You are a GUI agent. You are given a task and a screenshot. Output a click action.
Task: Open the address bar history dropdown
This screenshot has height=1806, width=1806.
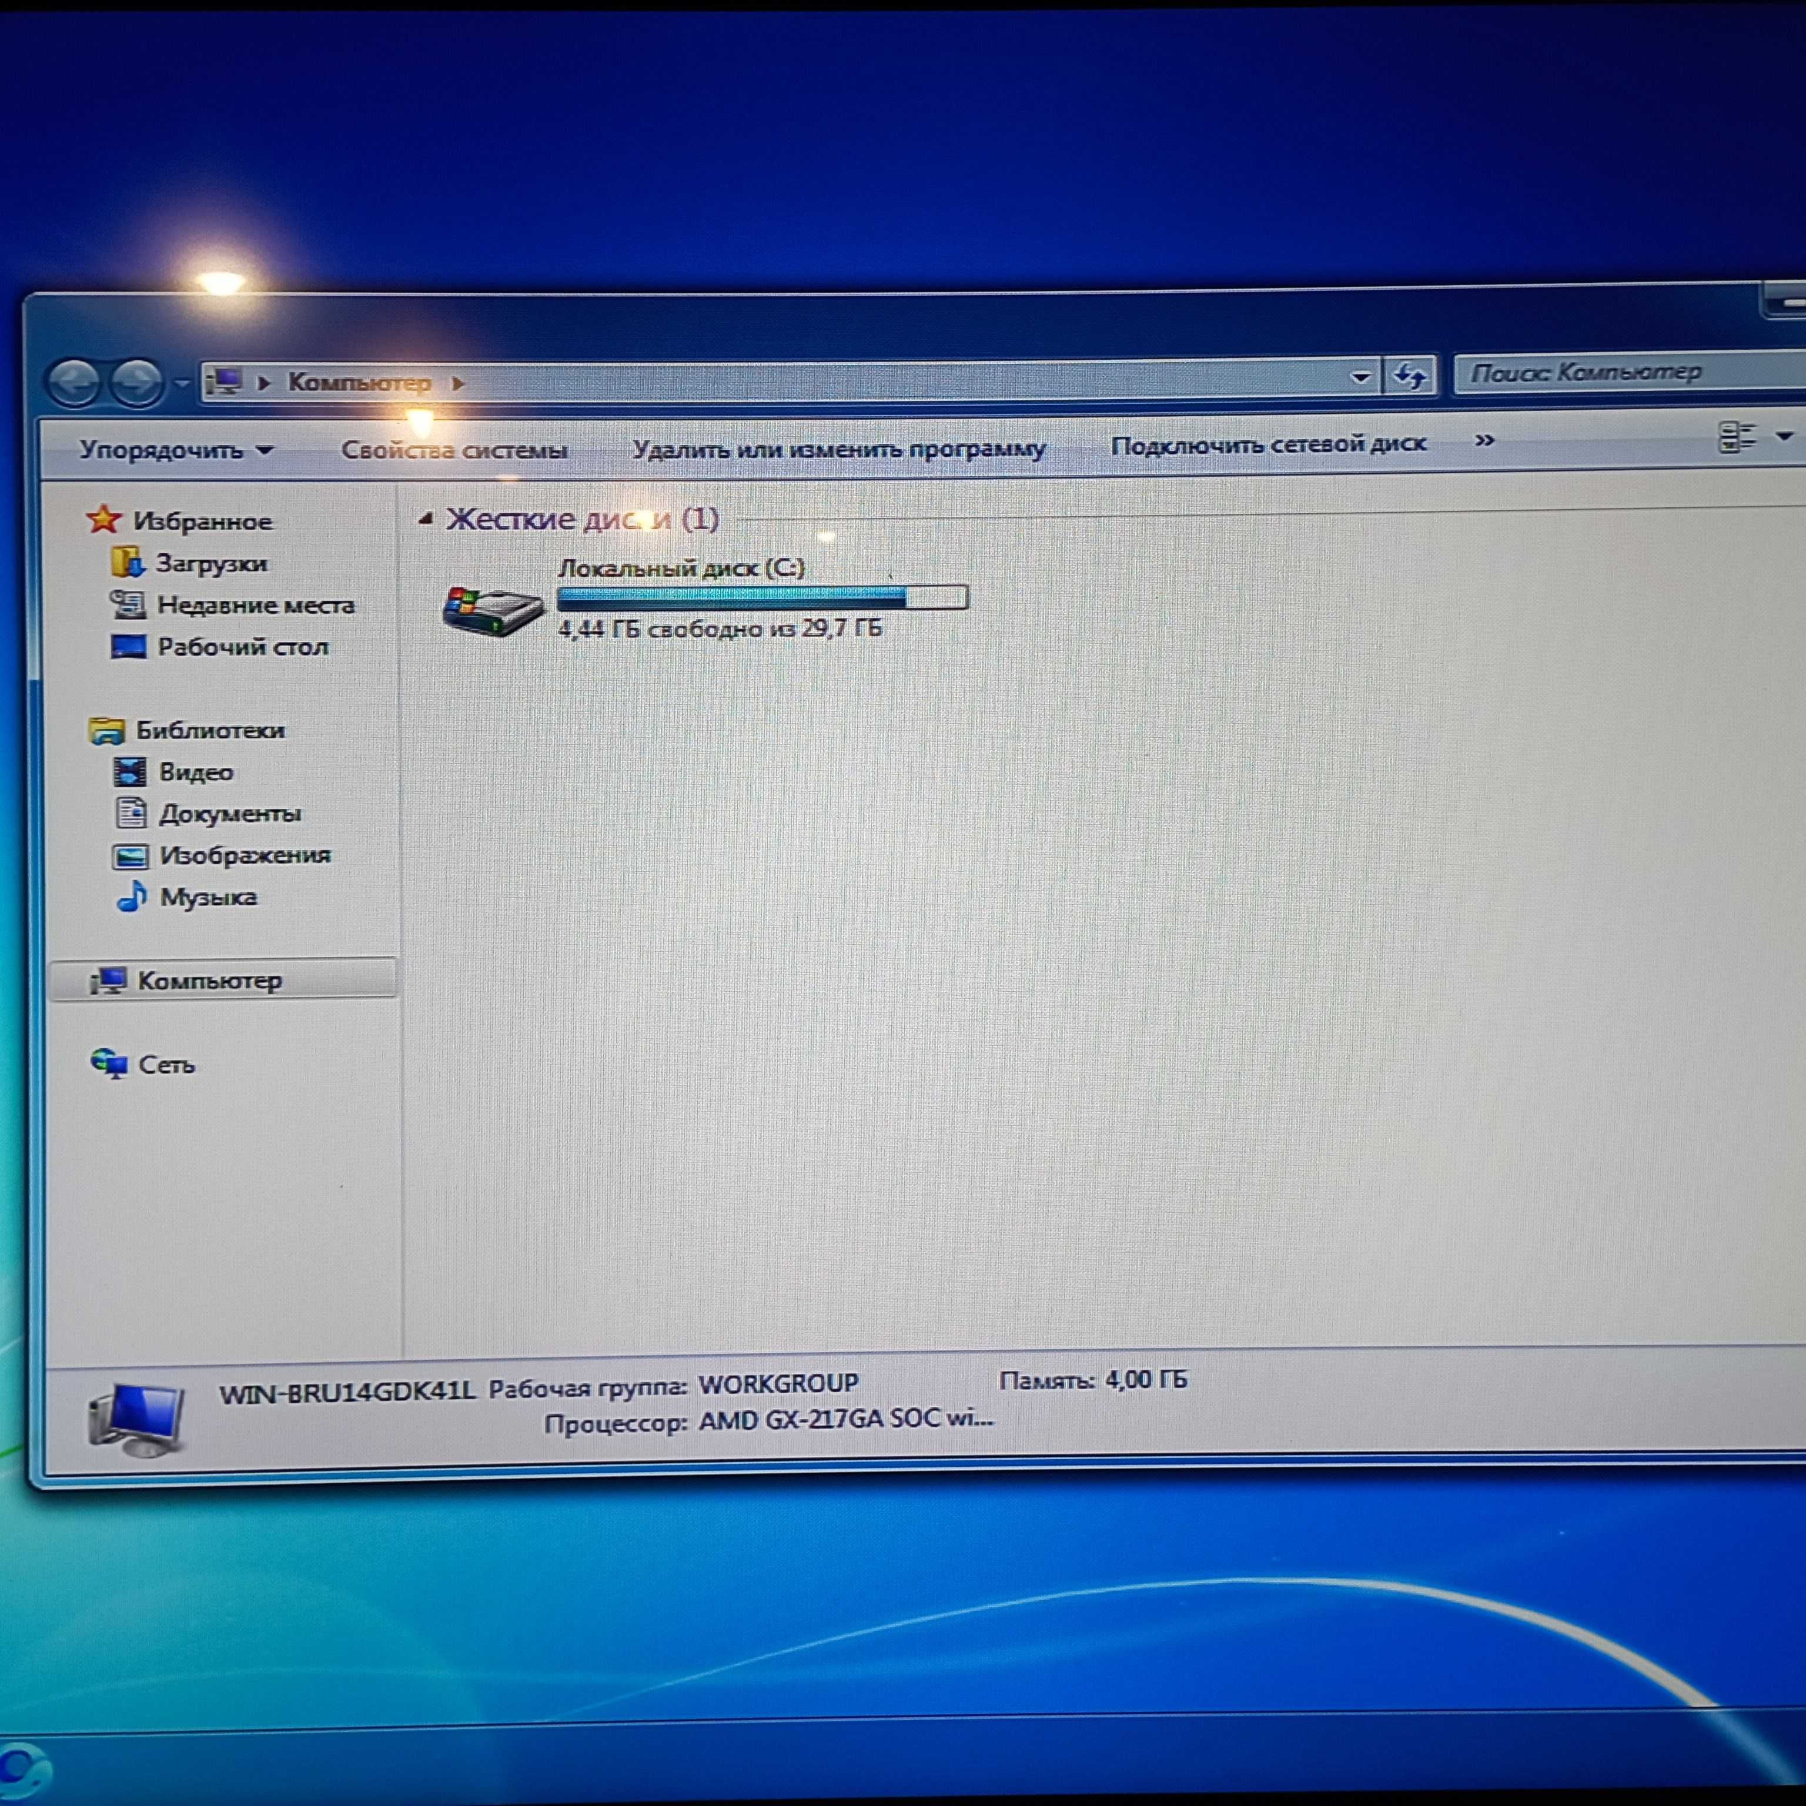pyautogui.click(x=1360, y=377)
